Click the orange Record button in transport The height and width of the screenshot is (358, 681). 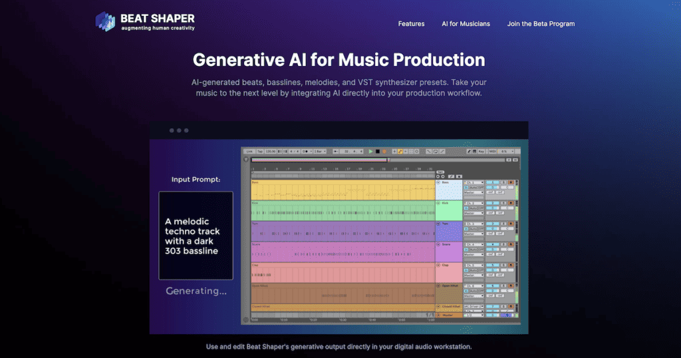click(x=384, y=151)
